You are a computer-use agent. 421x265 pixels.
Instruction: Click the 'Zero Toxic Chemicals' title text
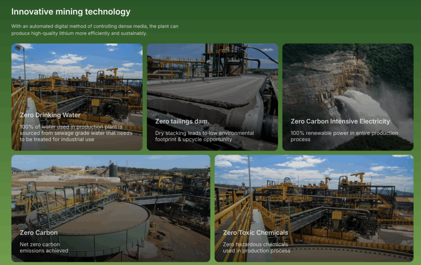tap(255, 233)
